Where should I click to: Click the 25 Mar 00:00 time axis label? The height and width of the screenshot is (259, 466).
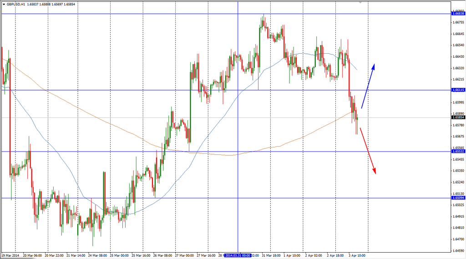(x=120, y=255)
